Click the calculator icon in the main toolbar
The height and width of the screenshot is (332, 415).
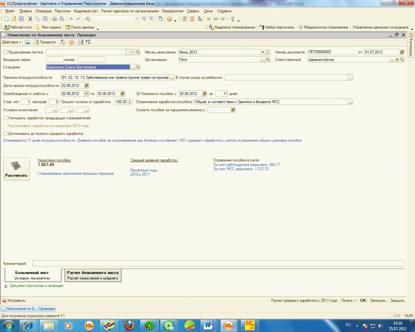(x=185, y=19)
